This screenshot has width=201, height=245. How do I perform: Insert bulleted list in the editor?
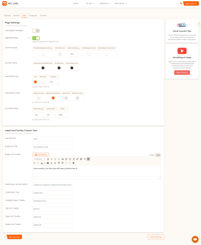[x=55, y=159]
